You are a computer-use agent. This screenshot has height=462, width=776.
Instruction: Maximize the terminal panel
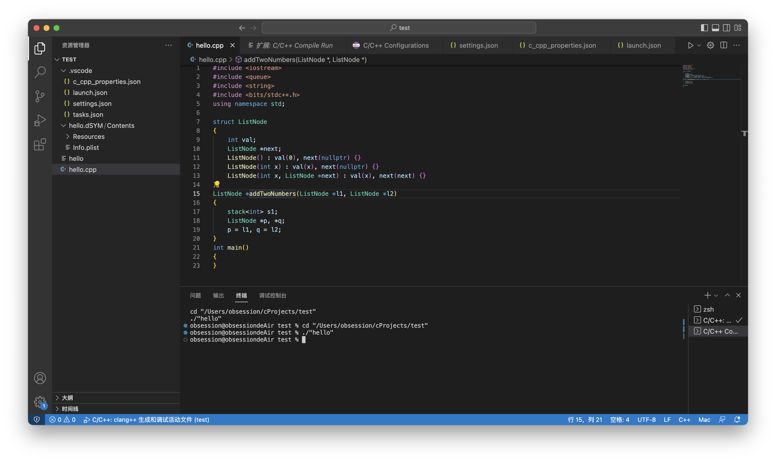[727, 295]
